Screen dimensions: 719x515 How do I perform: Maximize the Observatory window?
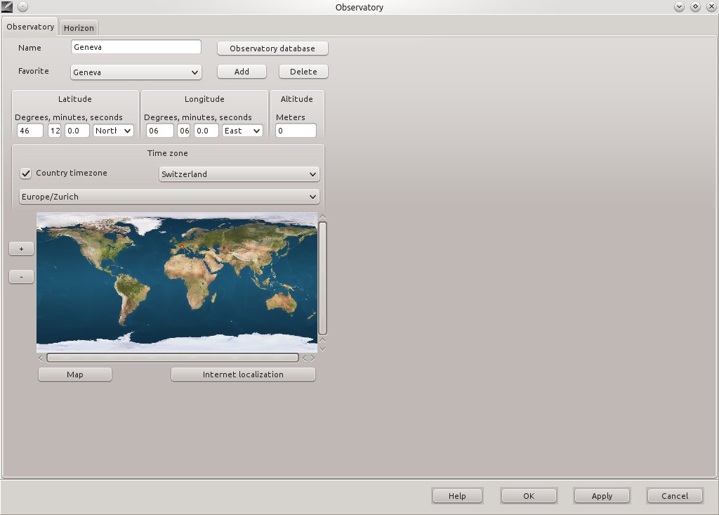point(695,6)
